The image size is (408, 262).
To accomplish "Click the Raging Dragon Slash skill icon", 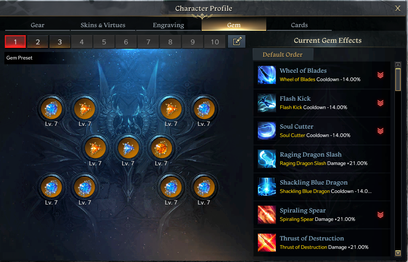I will pos(267,159).
